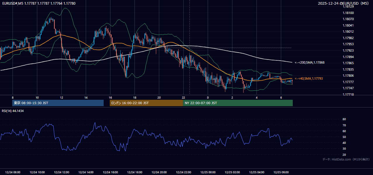Click price axis value 1.17982

pos(348,38)
